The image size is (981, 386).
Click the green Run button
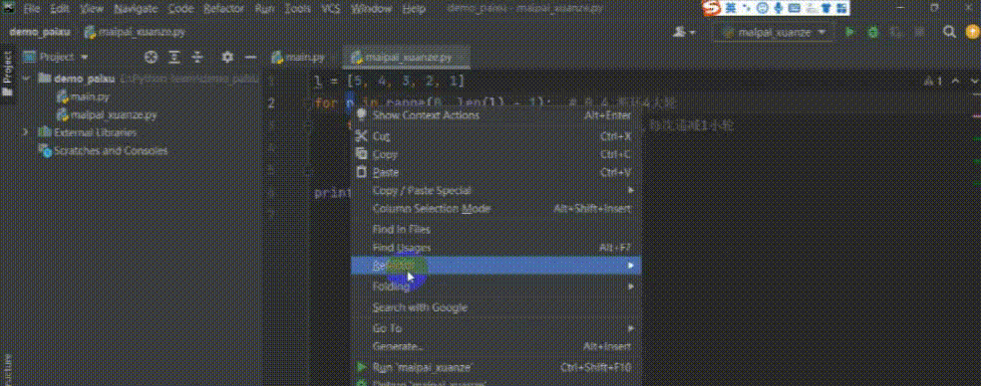tap(849, 33)
